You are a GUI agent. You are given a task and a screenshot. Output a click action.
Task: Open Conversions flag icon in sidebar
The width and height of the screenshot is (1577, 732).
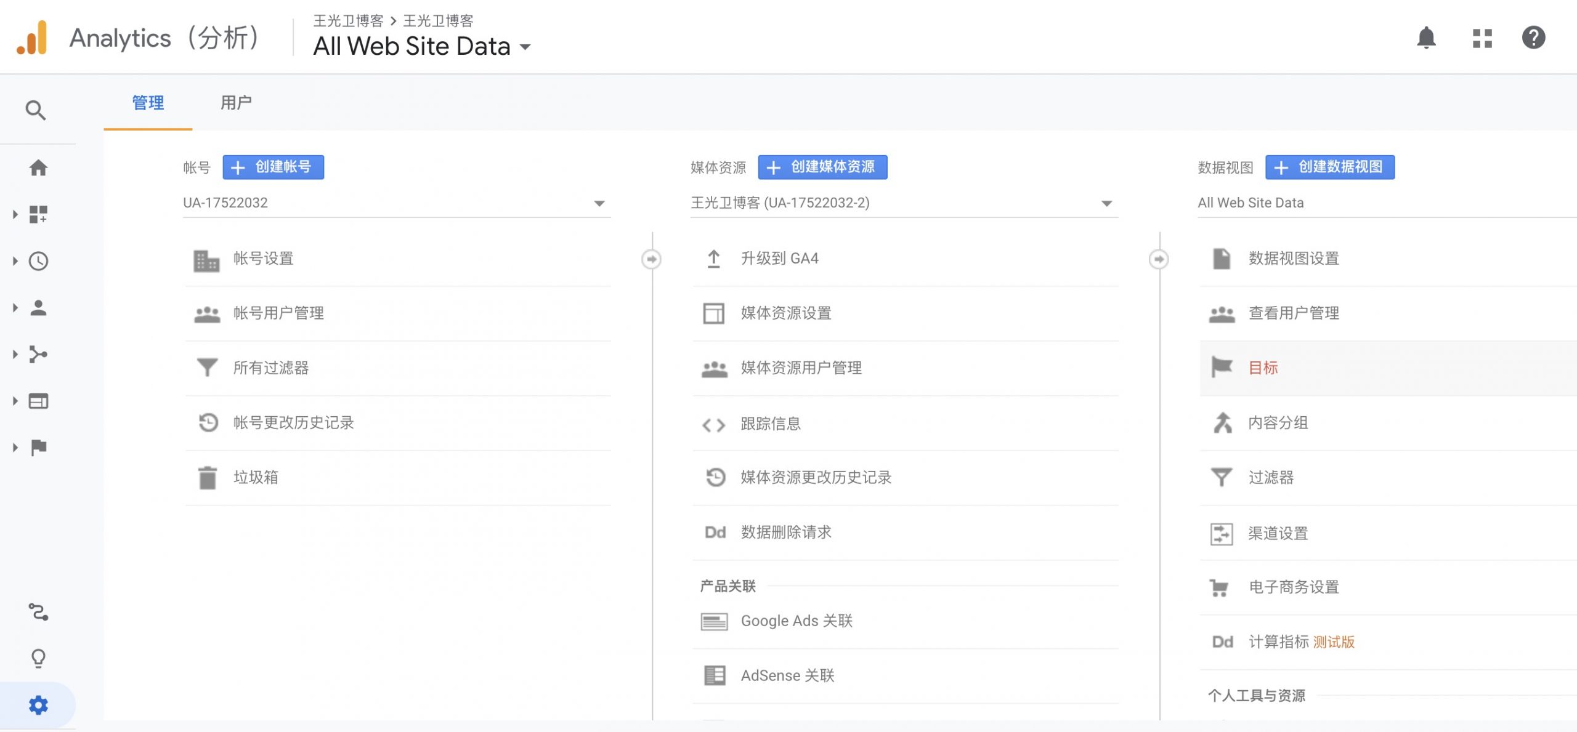point(38,448)
